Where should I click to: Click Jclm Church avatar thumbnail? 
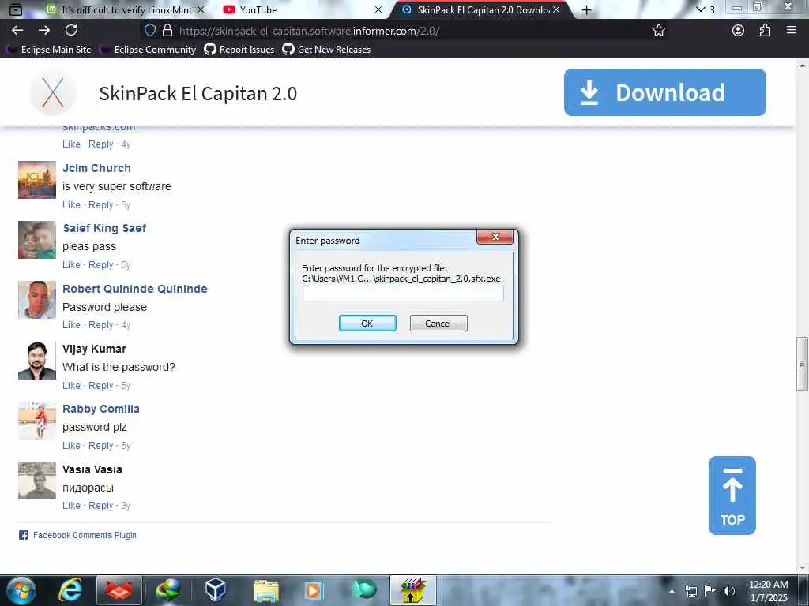coord(37,180)
